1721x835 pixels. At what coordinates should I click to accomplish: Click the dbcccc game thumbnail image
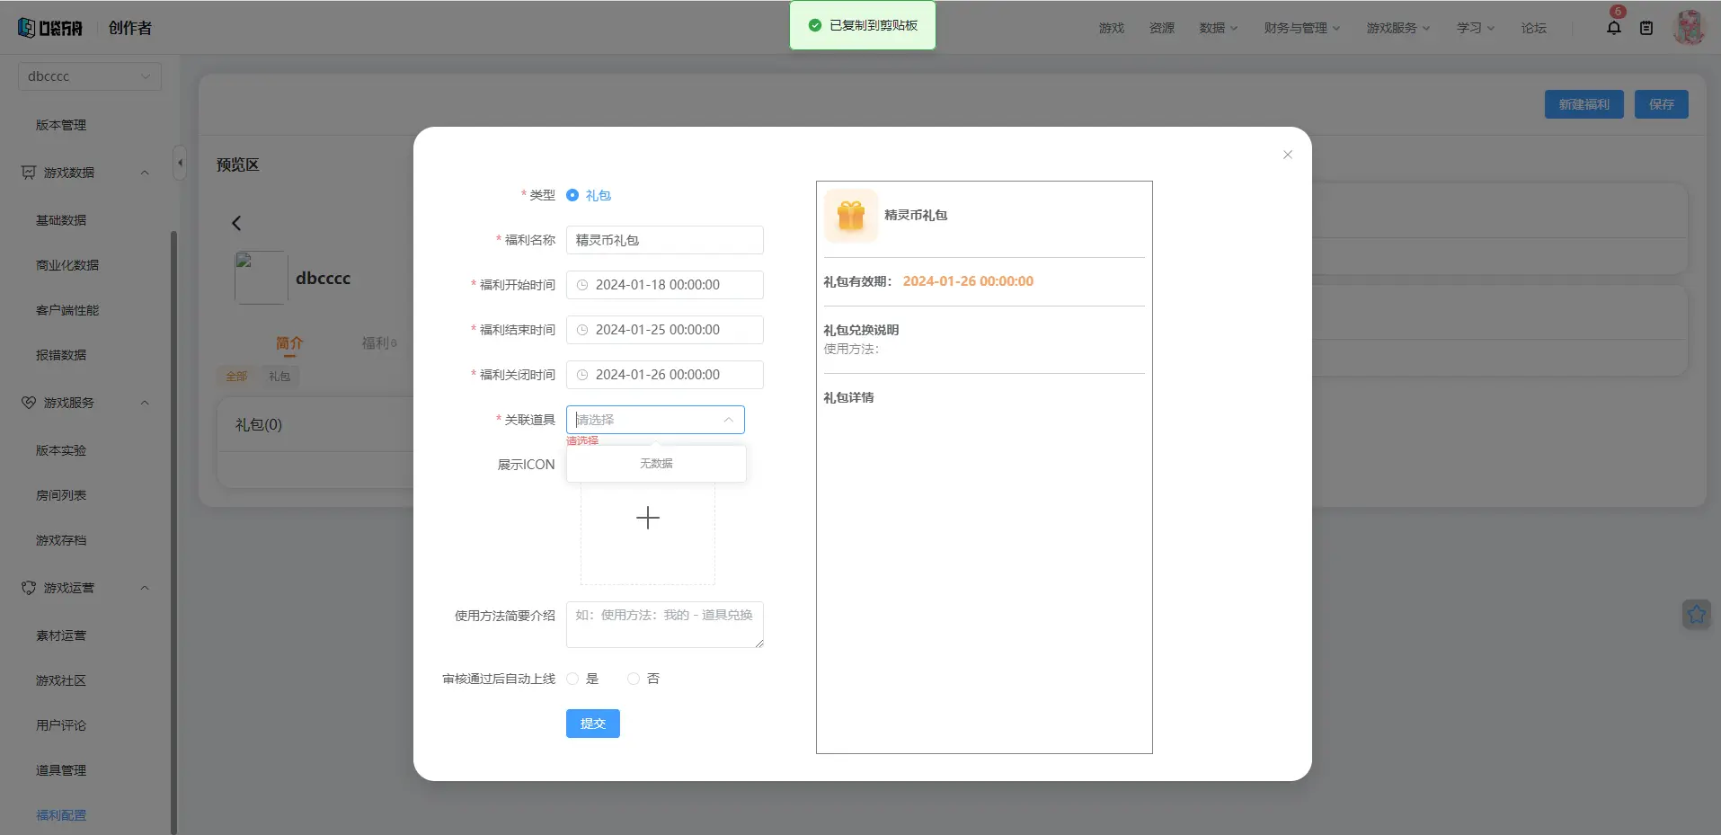(x=261, y=278)
